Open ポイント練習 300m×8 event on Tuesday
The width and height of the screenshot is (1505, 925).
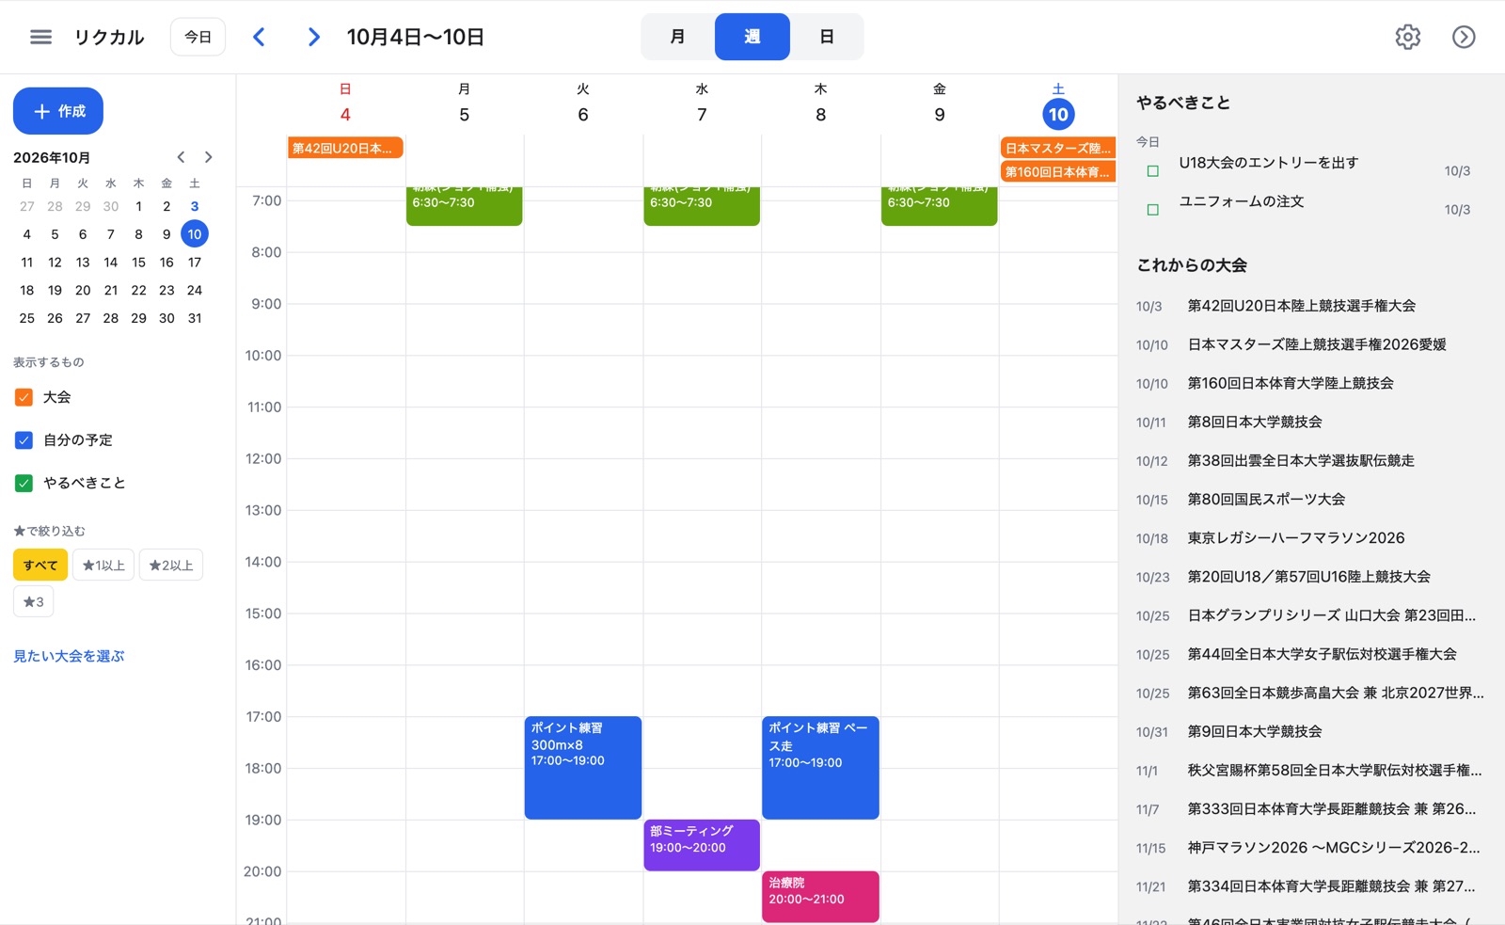(583, 768)
